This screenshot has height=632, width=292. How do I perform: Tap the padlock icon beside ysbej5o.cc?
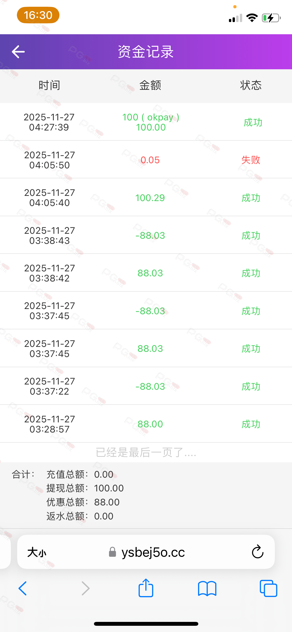[112, 552]
